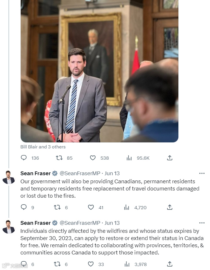
Task: Open Jun 13 timestamp on wildfires tweet
Action: click(112, 223)
